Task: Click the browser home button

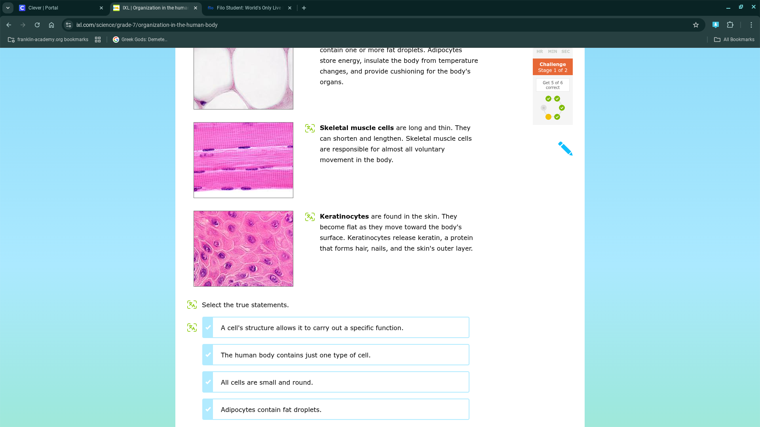Action: (x=51, y=25)
